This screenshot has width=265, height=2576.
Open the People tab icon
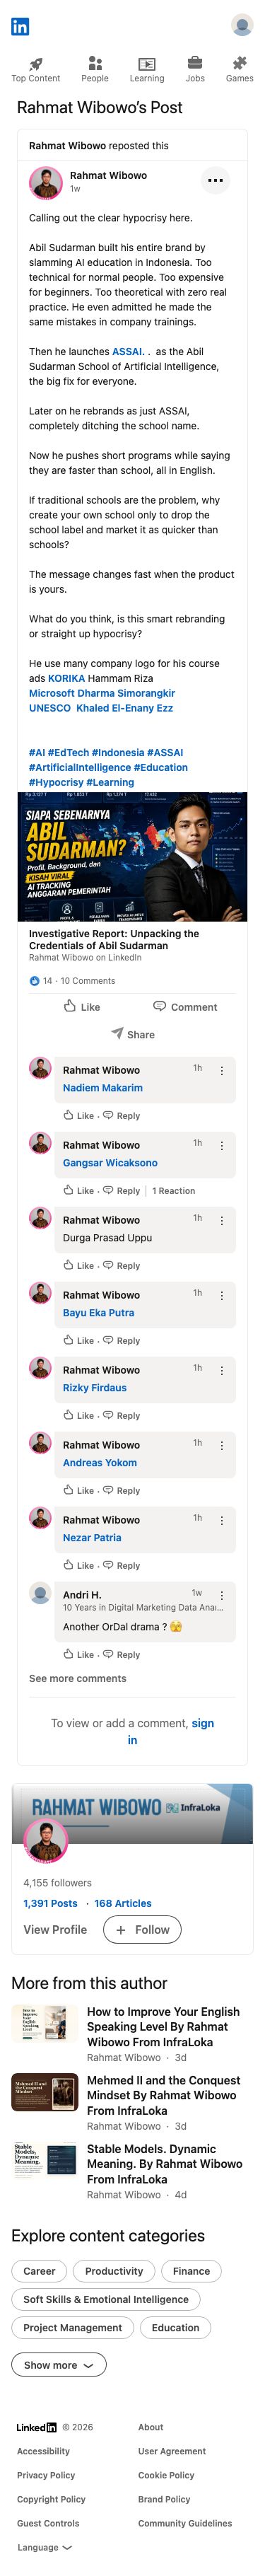click(95, 63)
